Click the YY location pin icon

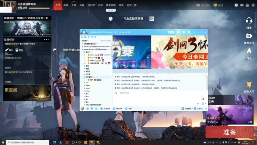pyautogui.click(x=89, y=37)
